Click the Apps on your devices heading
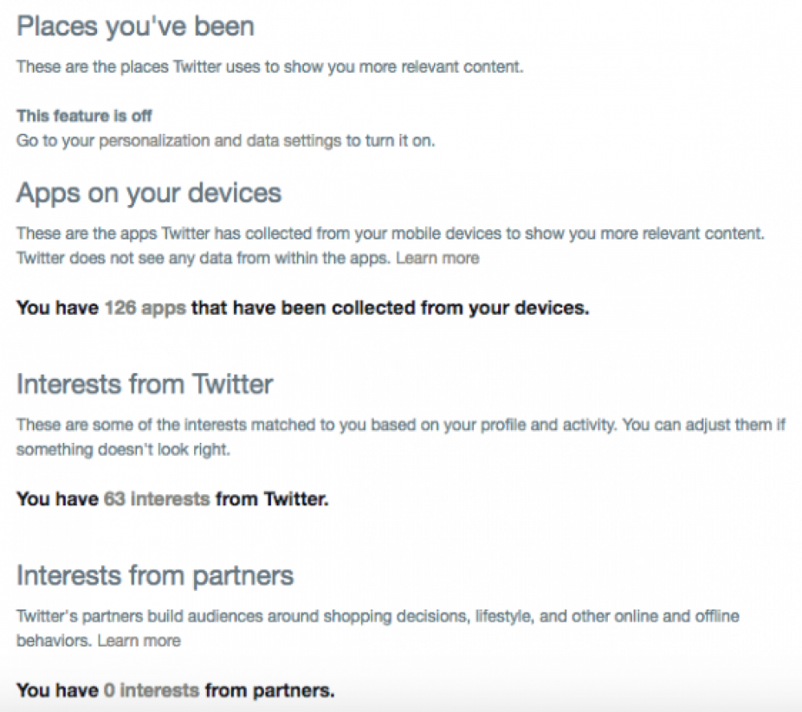This screenshot has height=712, width=802. click(x=149, y=194)
